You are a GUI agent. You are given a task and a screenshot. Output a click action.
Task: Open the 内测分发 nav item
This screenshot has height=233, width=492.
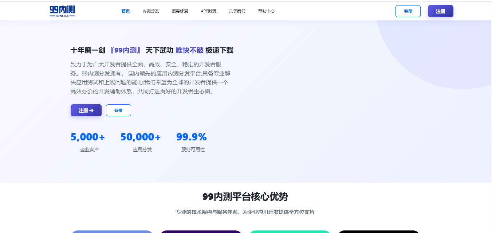[151, 11]
